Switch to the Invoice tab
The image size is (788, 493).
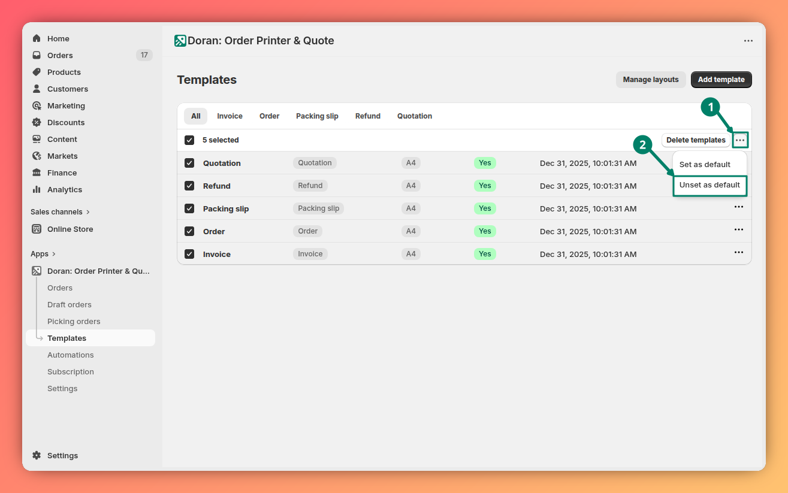click(230, 116)
